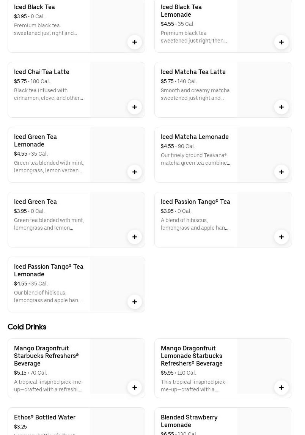Open Iced Matcha Tea Latte title

pyautogui.click(x=193, y=72)
